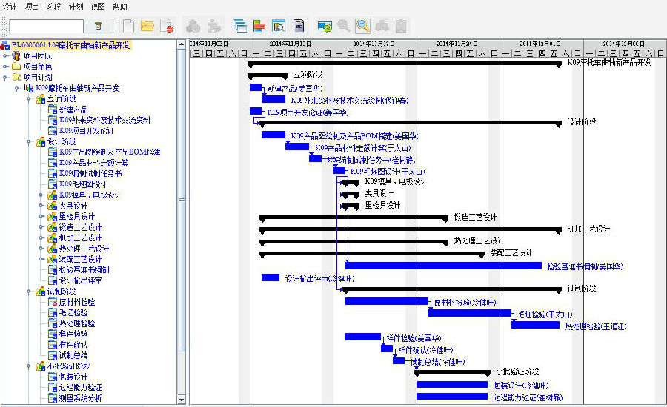
Task: Open the 项目 menu
Action: 31,7
